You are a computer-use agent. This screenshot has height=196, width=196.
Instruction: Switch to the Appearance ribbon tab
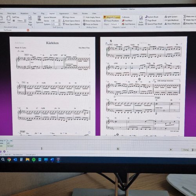pos(64,13)
